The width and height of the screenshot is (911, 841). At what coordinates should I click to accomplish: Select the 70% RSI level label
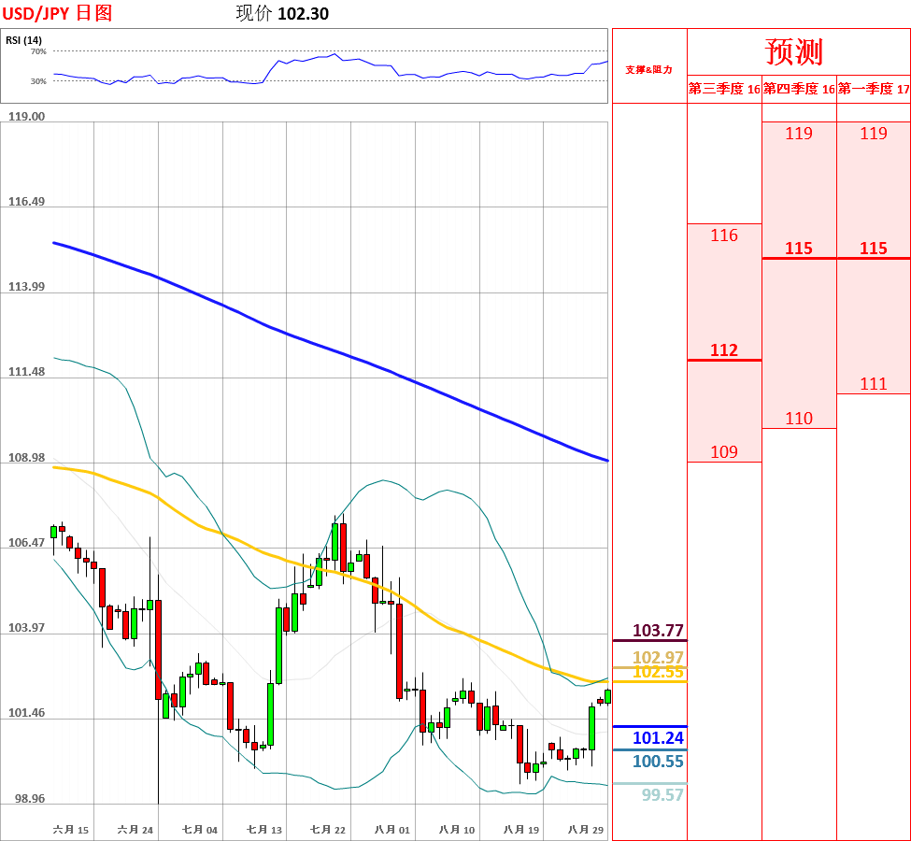click(38, 51)
